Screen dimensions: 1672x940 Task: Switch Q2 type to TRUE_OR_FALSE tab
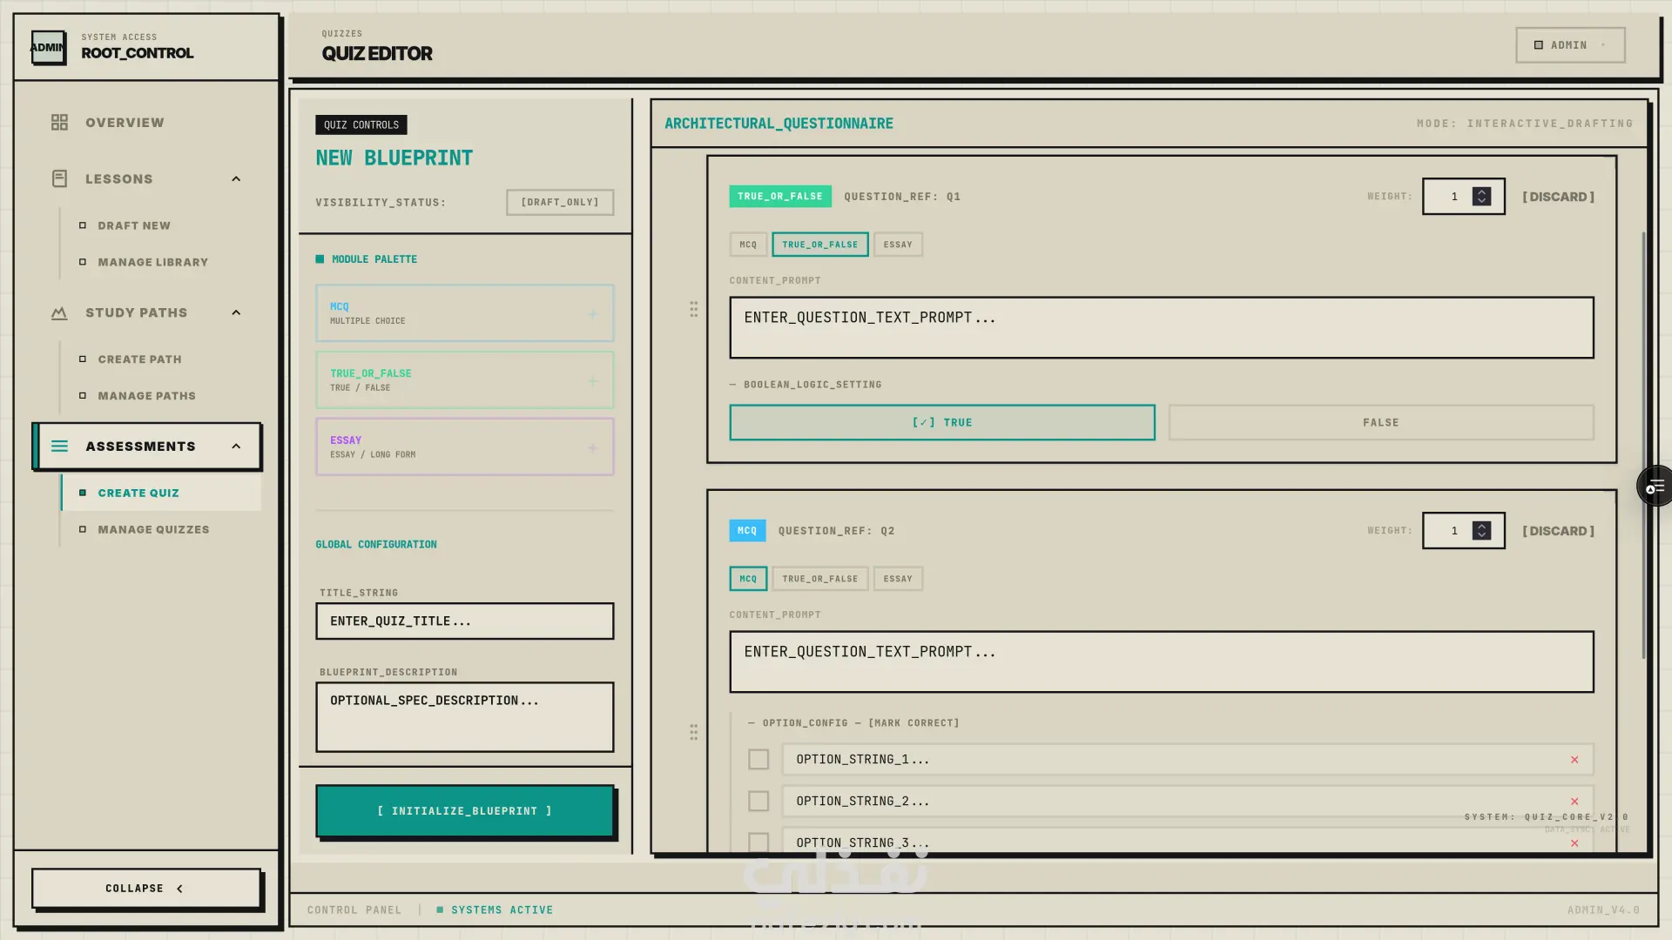pos(819,579)
